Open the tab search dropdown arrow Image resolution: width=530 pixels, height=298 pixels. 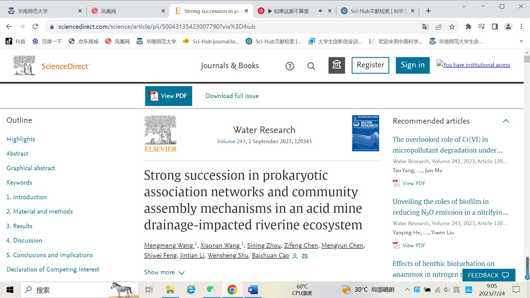(464, 7)
